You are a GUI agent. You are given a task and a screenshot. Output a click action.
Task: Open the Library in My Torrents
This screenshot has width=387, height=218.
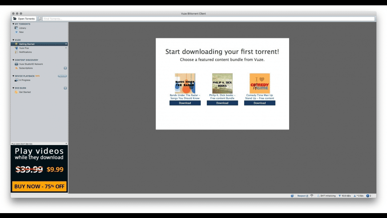22,28
